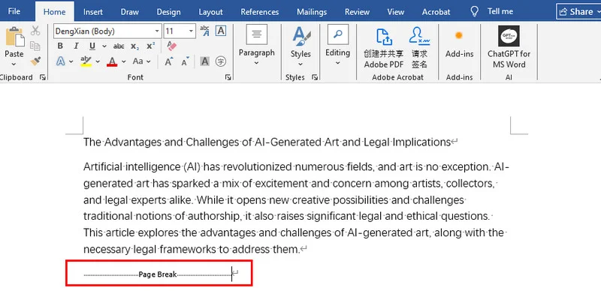The width and height of the screenshot is (601, 291).
Task: Apply red font color
Action: [112, 61]
